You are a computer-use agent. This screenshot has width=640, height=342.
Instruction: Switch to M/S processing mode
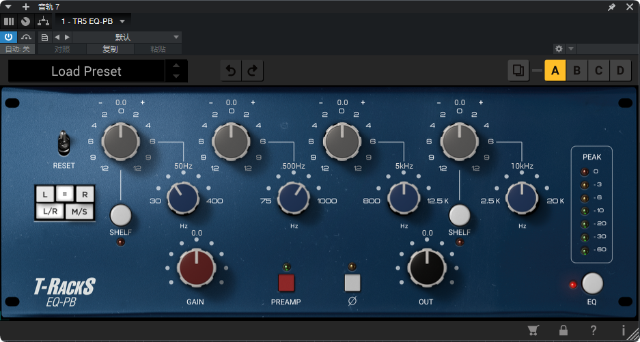click(x=79, y=212)
